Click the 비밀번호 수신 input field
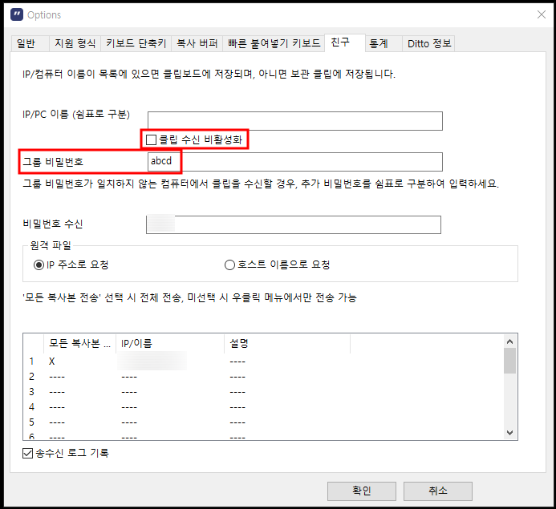The image size is (556, 509). (x=294, y=224)
